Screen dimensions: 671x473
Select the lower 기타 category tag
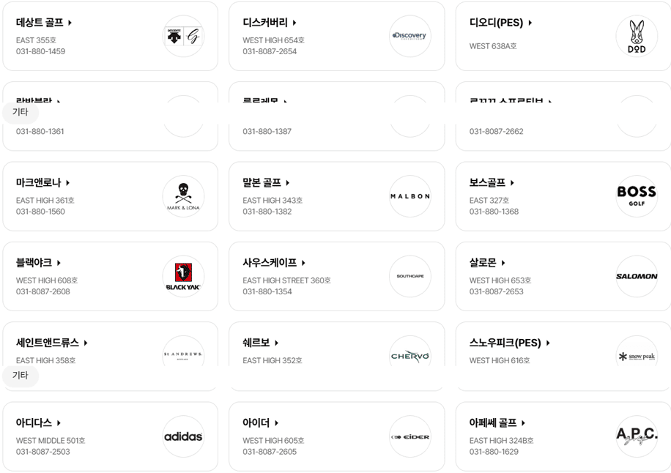[20, 376]
